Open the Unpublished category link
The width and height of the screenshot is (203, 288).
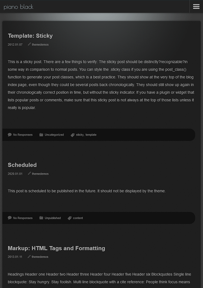53,218
